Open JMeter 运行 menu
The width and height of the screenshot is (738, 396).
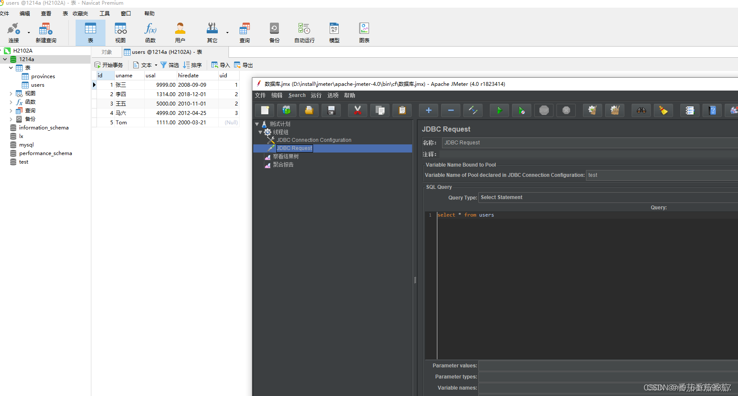pyautogui.click(x=316, y=95)
